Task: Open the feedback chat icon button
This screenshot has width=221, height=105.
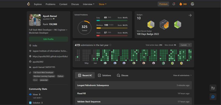Action: coord(213,97)
